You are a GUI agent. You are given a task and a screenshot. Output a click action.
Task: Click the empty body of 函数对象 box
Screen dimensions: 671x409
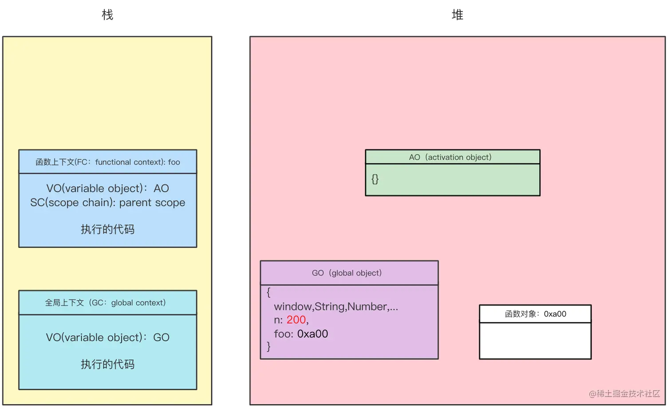(535, 341)
